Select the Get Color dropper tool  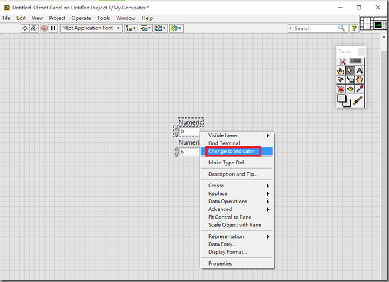point(360,89)
